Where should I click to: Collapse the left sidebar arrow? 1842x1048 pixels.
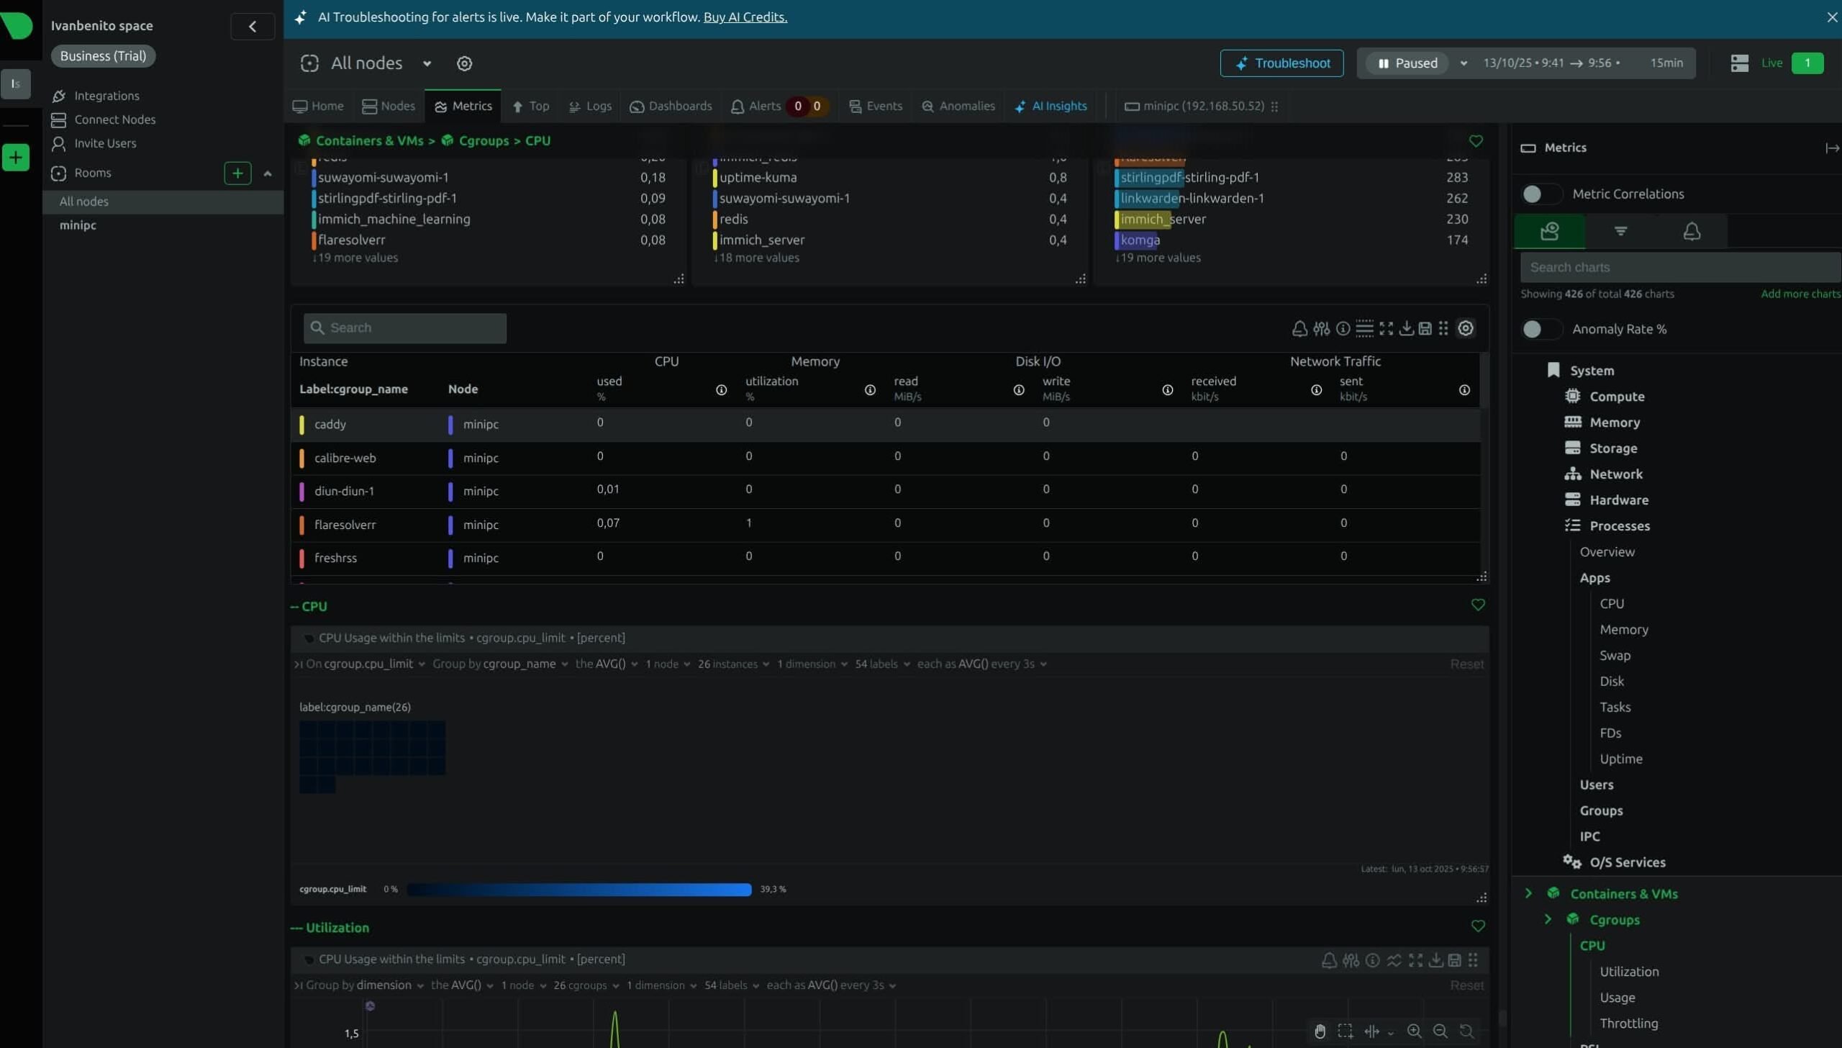coord(253,27)
